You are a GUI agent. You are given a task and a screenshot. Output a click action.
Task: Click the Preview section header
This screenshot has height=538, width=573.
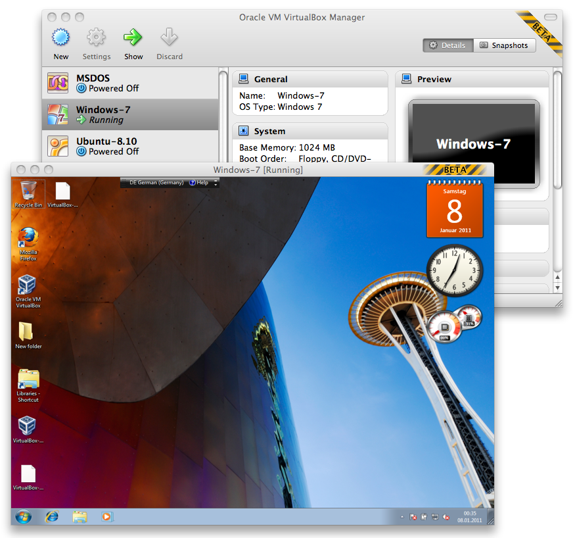pyautogui.click(x=472, y=79)
